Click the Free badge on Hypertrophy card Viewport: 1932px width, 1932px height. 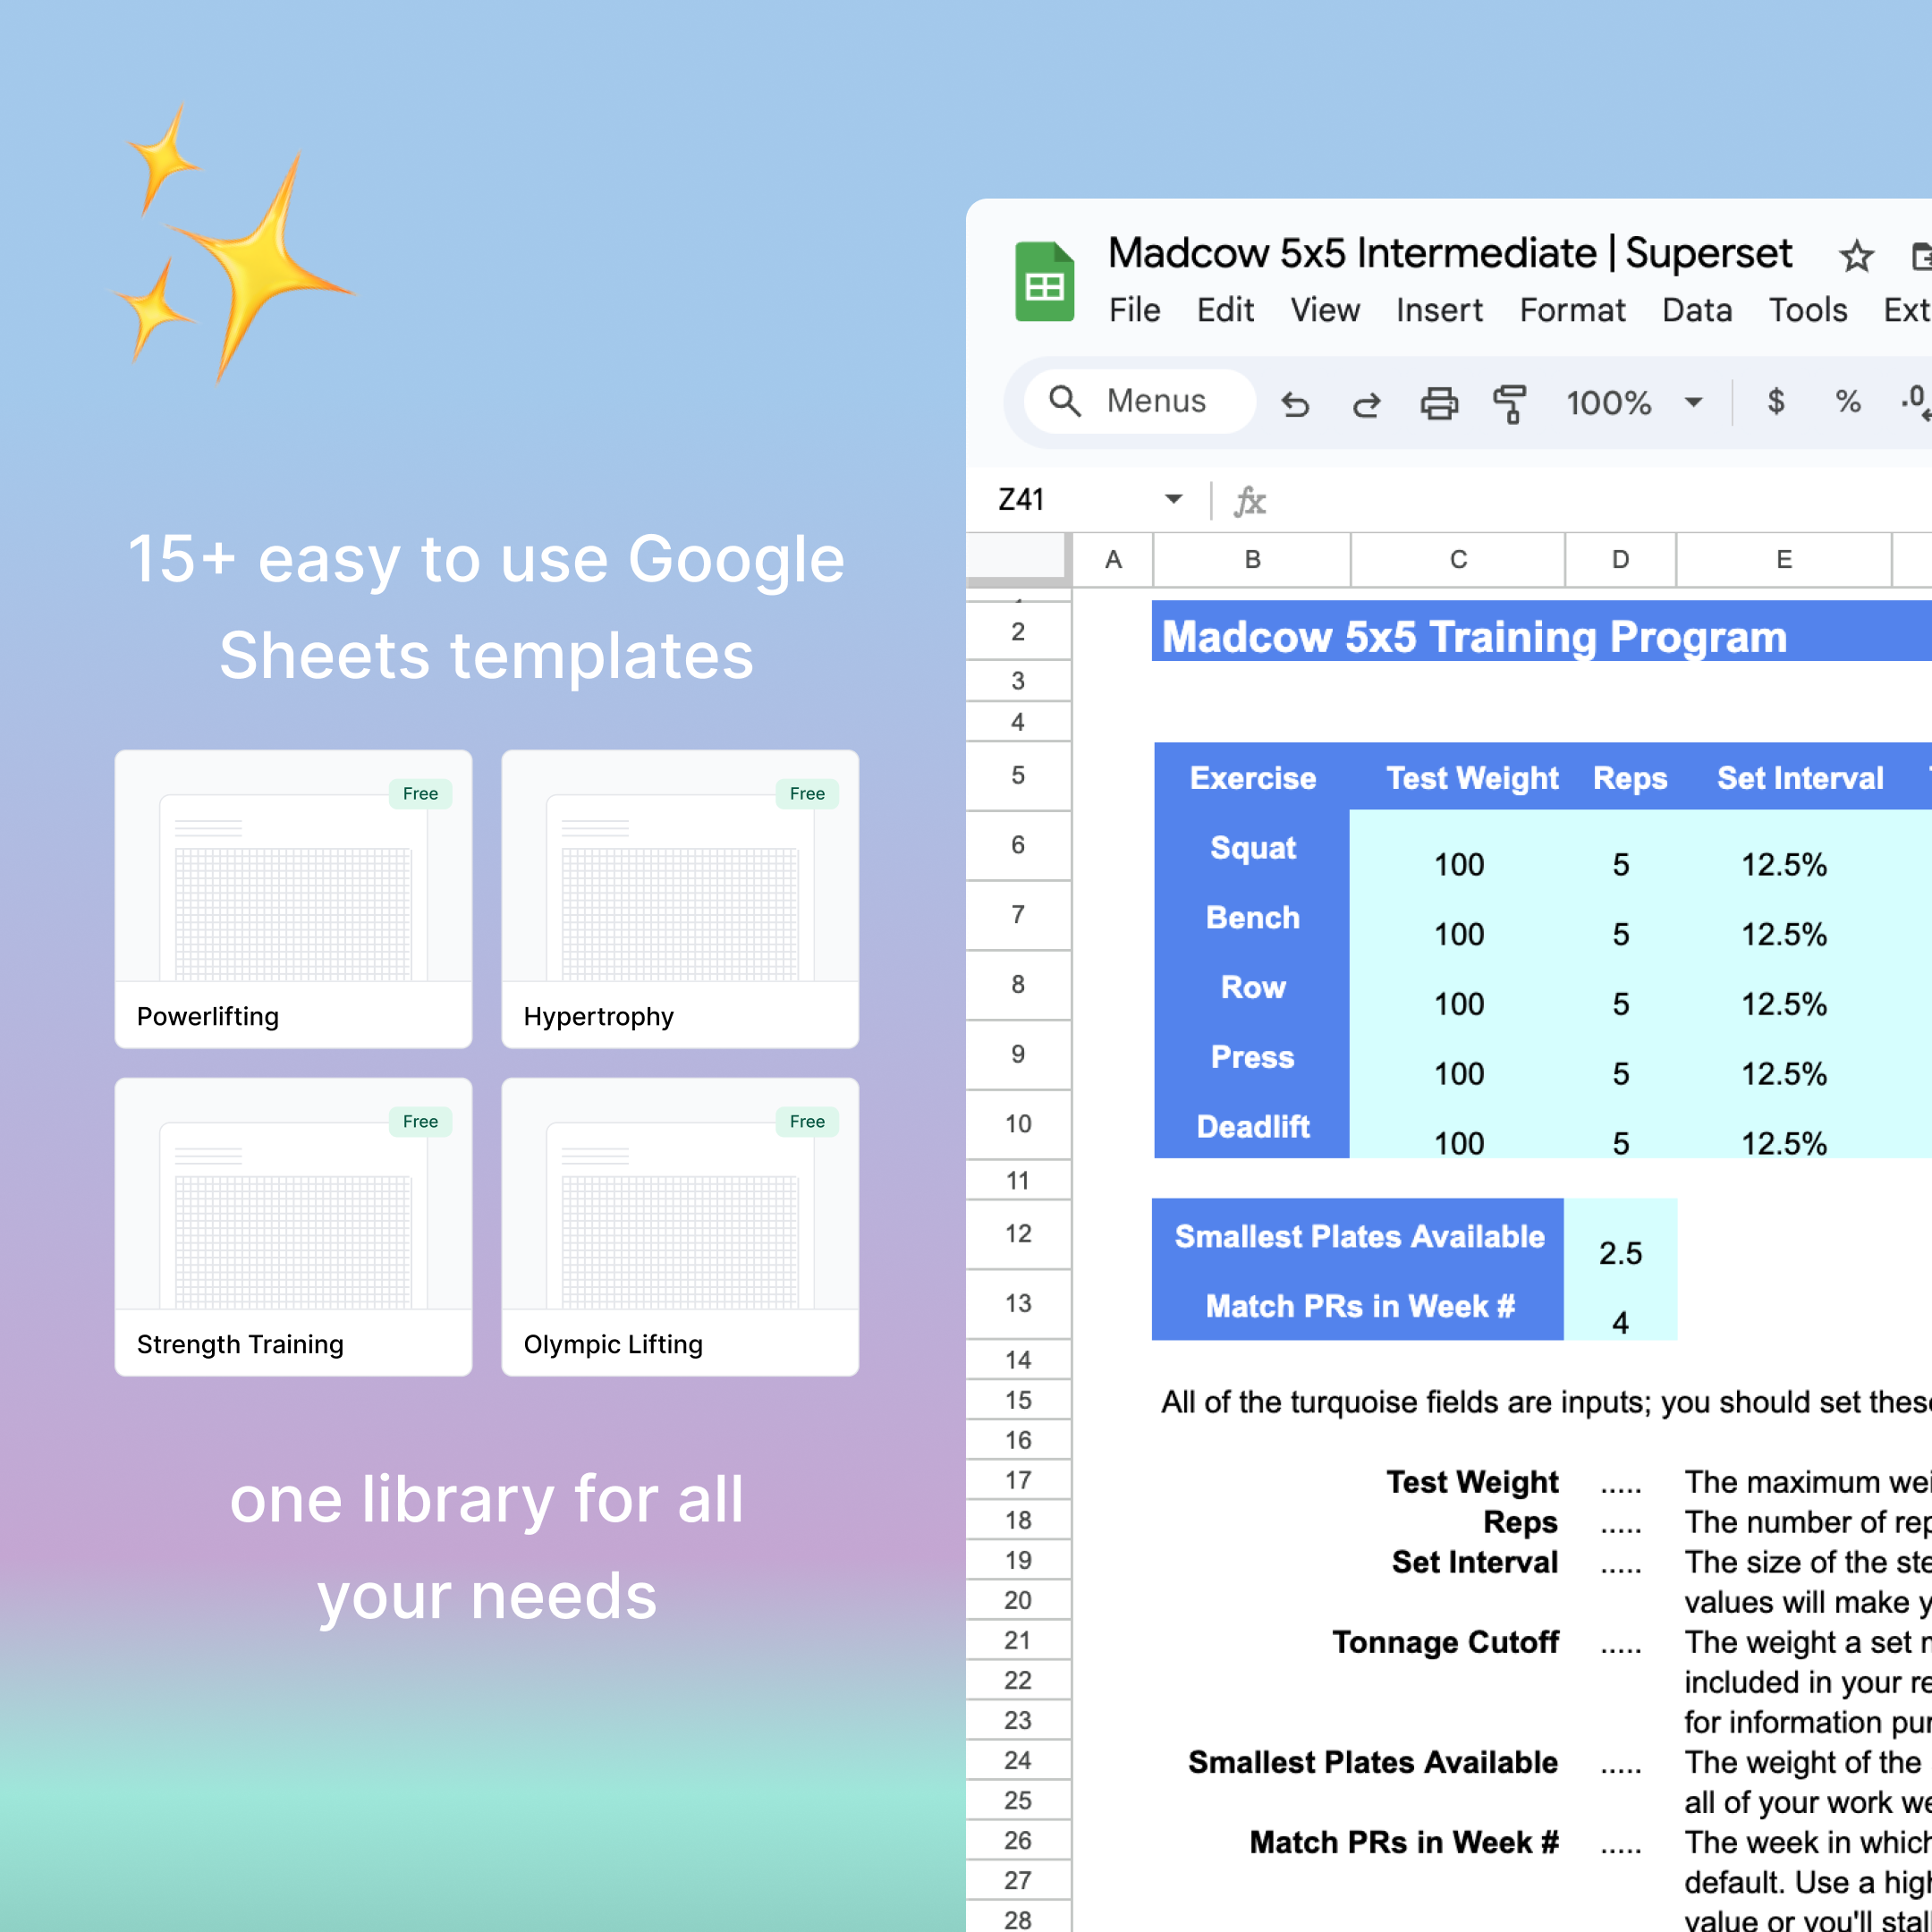806,794
